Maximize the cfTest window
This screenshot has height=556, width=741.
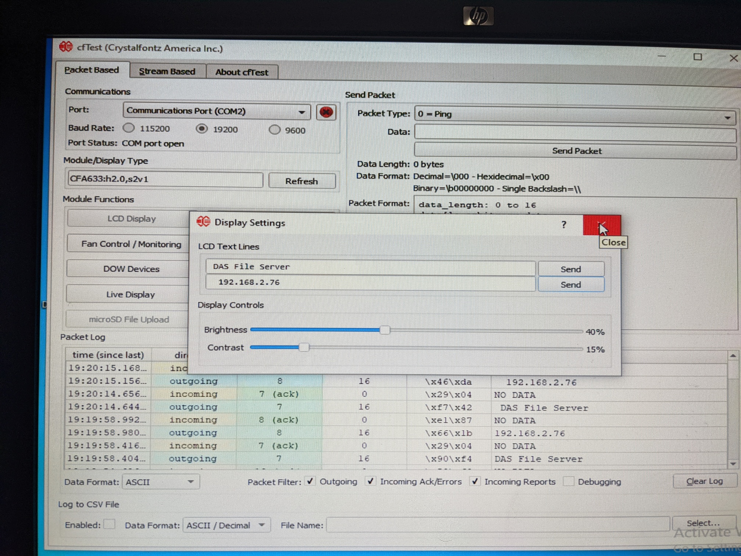[697, 57]
